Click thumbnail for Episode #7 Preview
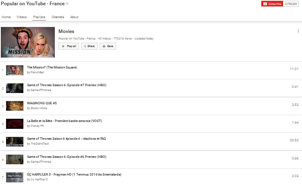This screenshot has width=302, height=184. tap(15, 88)
